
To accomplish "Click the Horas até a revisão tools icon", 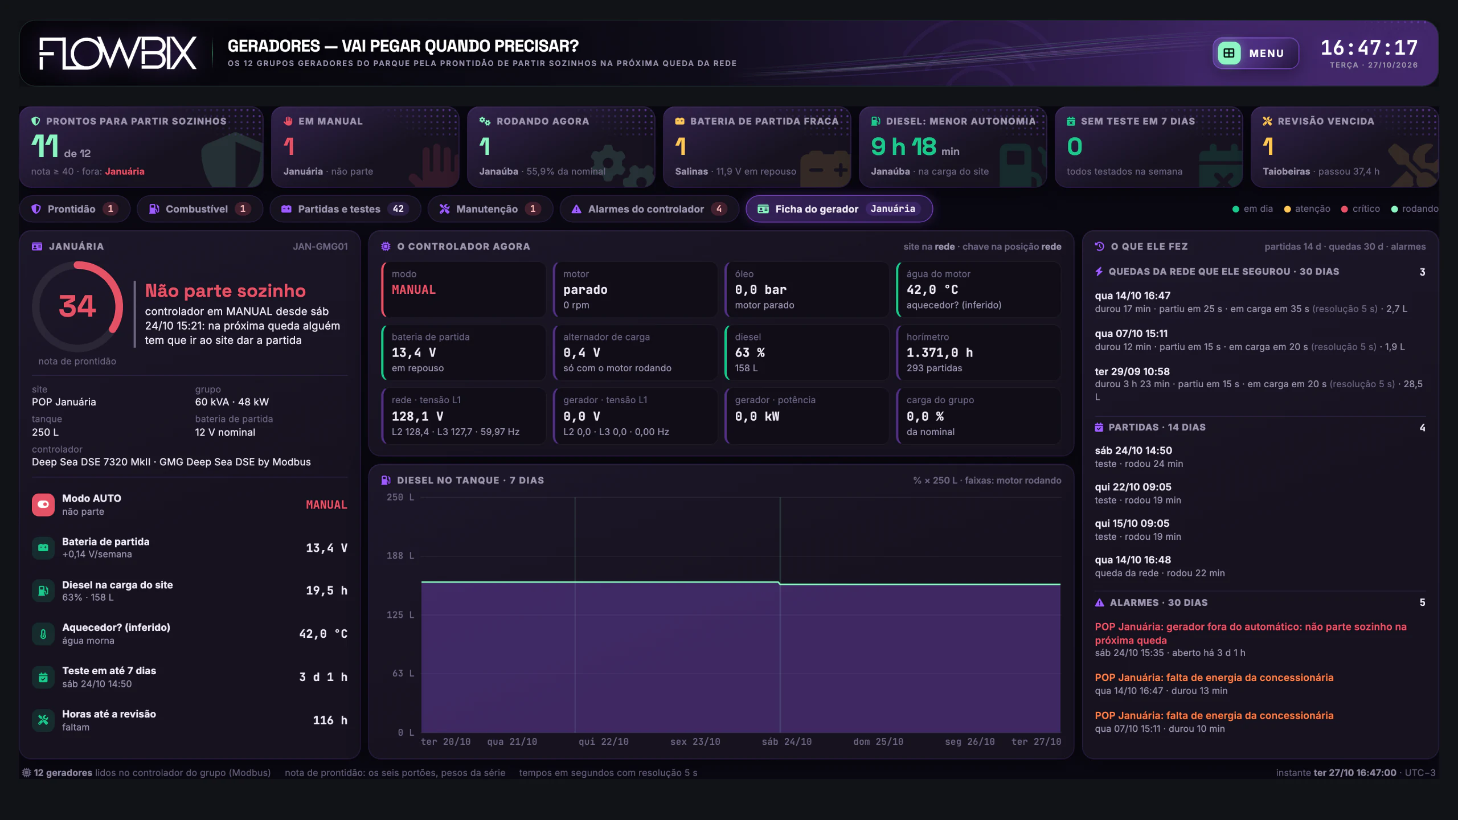I will click(x=43, y=720).
